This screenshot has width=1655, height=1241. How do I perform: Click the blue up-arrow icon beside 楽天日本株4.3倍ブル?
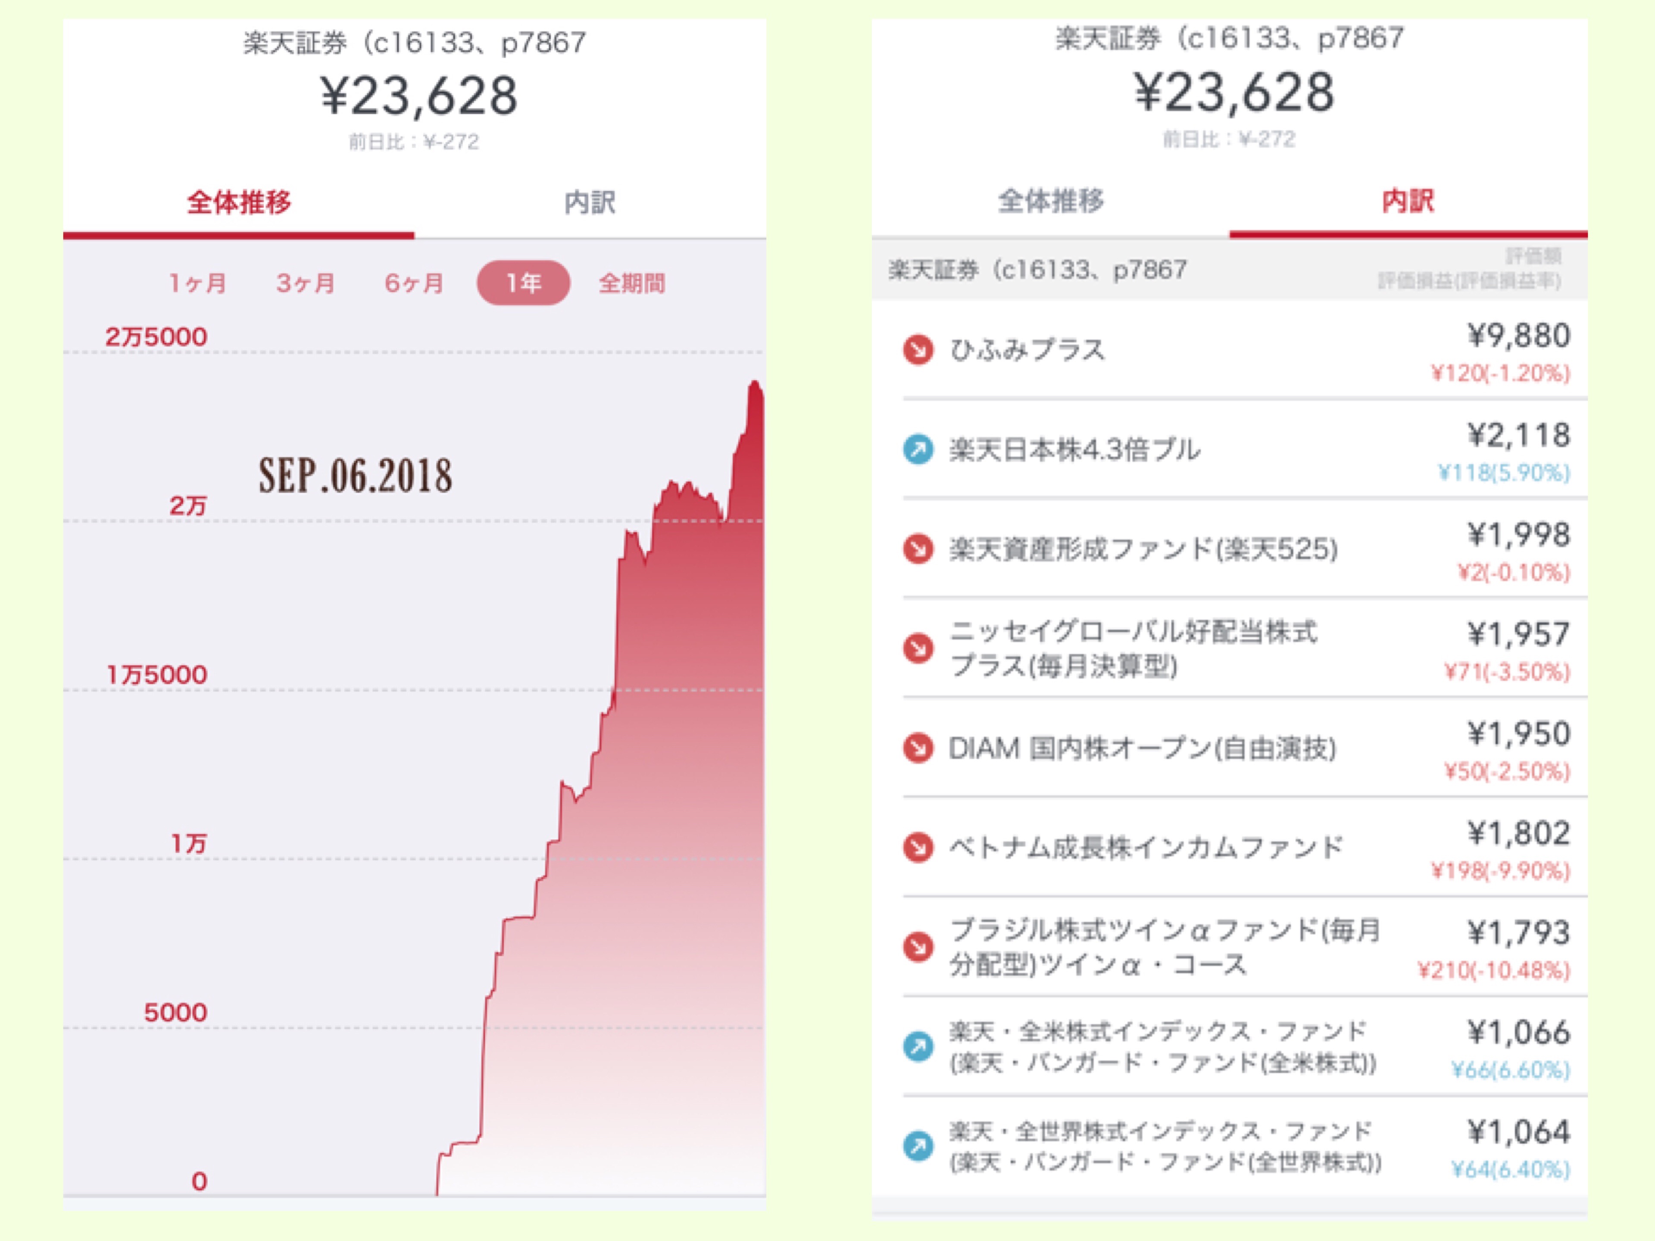918,449
